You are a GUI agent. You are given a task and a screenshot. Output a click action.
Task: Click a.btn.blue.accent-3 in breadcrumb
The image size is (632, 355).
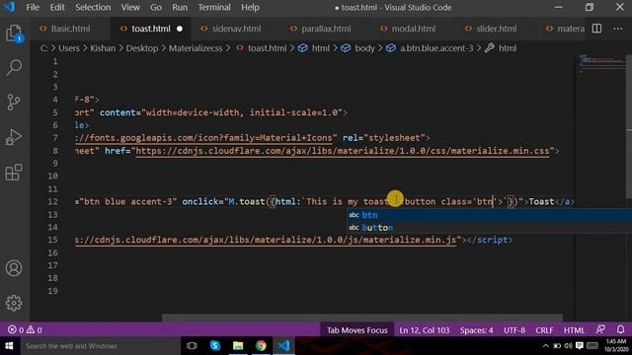436,48
